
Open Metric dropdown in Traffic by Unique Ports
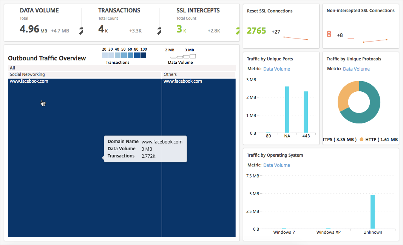(x=276, y=69)
